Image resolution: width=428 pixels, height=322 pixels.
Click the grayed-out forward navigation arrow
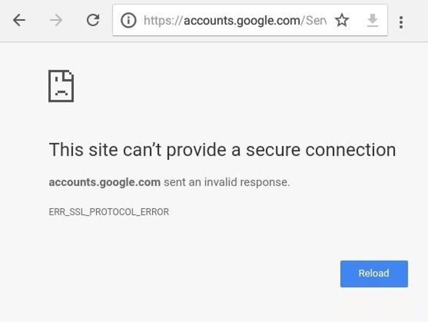click(x=55, y=21)
